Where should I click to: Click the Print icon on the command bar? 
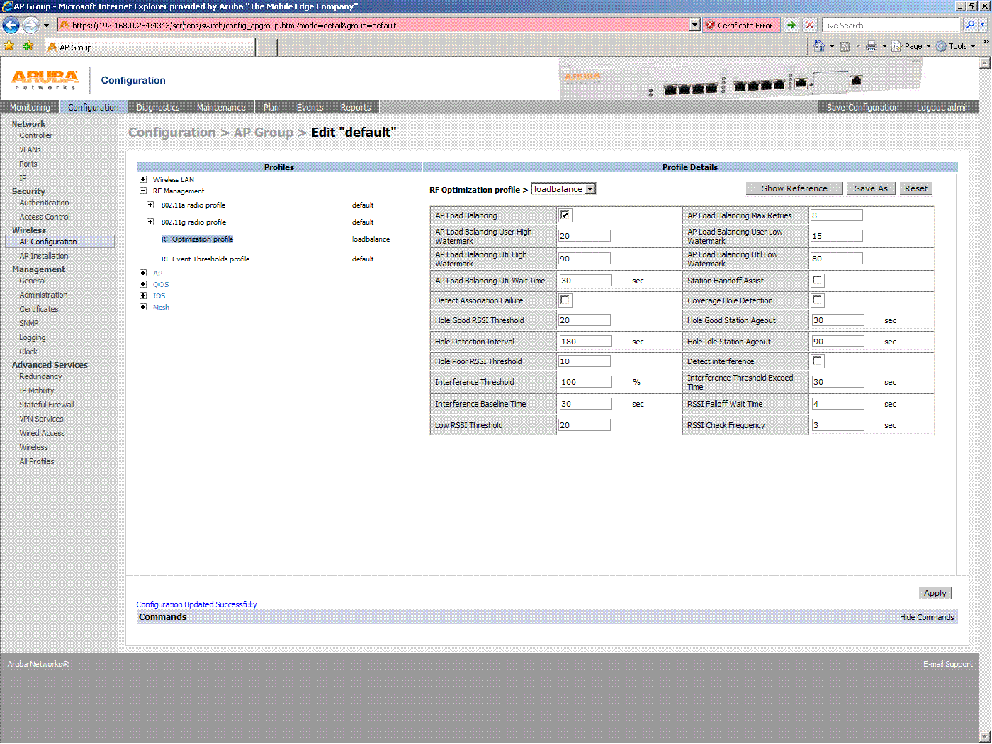pos(870,46)
